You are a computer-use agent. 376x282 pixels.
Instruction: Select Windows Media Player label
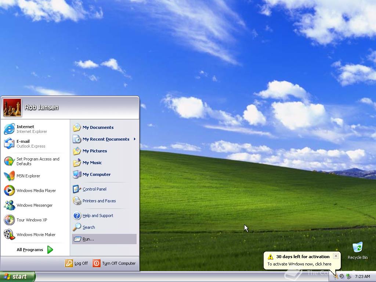click(x=36, y=191)
